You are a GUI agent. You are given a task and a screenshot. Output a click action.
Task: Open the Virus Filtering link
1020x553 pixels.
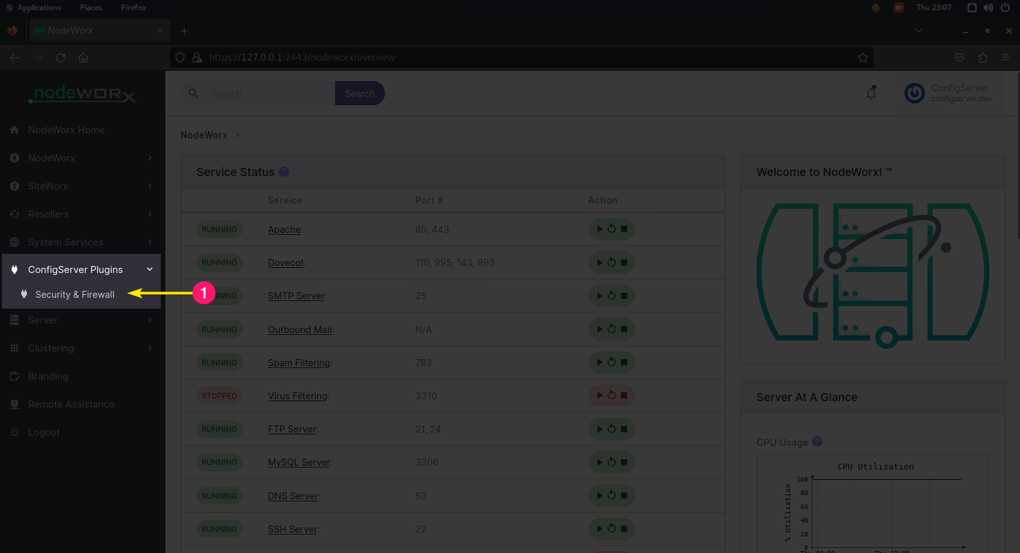[x=297, y=396]
